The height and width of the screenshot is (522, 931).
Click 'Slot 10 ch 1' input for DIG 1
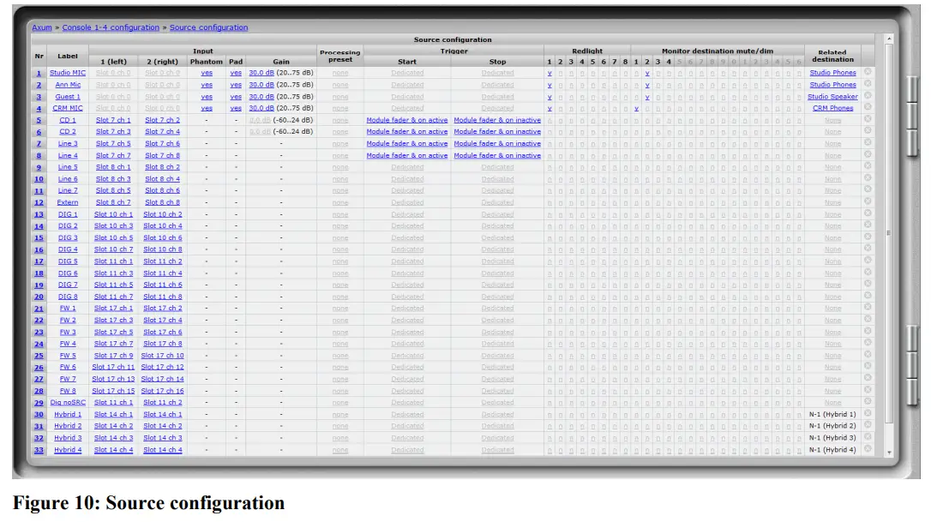click(113, 214)
